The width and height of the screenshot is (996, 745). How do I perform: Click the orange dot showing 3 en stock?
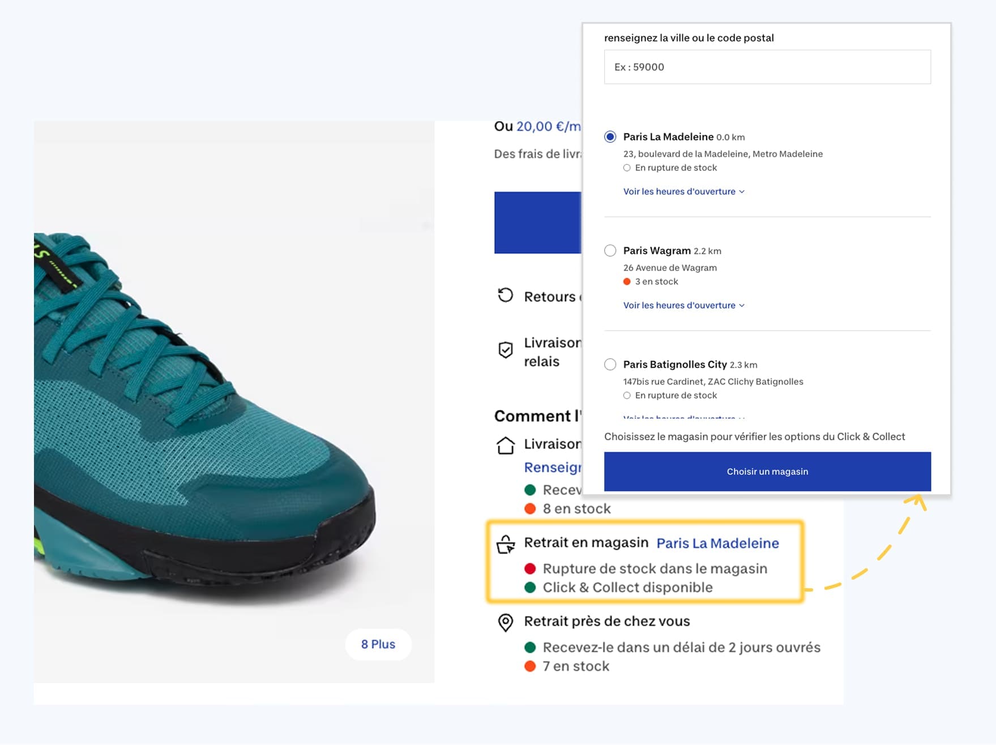[x=627, y=281]
